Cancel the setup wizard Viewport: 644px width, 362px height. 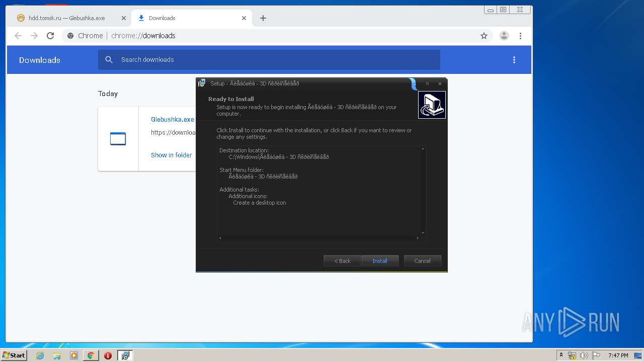tap(423, 261)
